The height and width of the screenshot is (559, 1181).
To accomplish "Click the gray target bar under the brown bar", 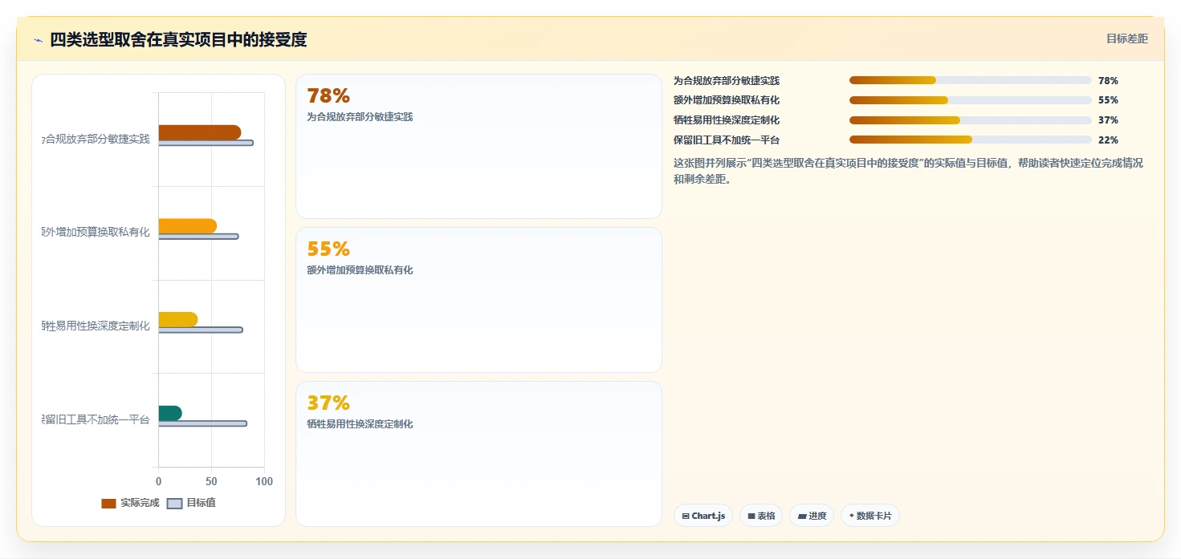I will (206, 143).
